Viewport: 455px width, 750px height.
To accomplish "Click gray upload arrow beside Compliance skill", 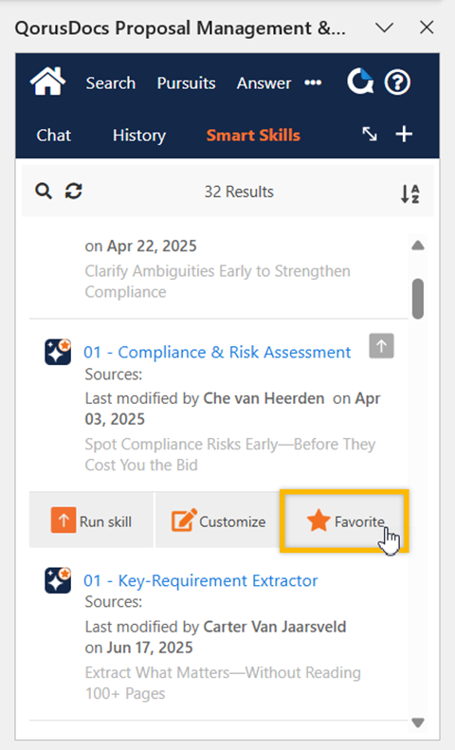I will [x=381, y=345].
